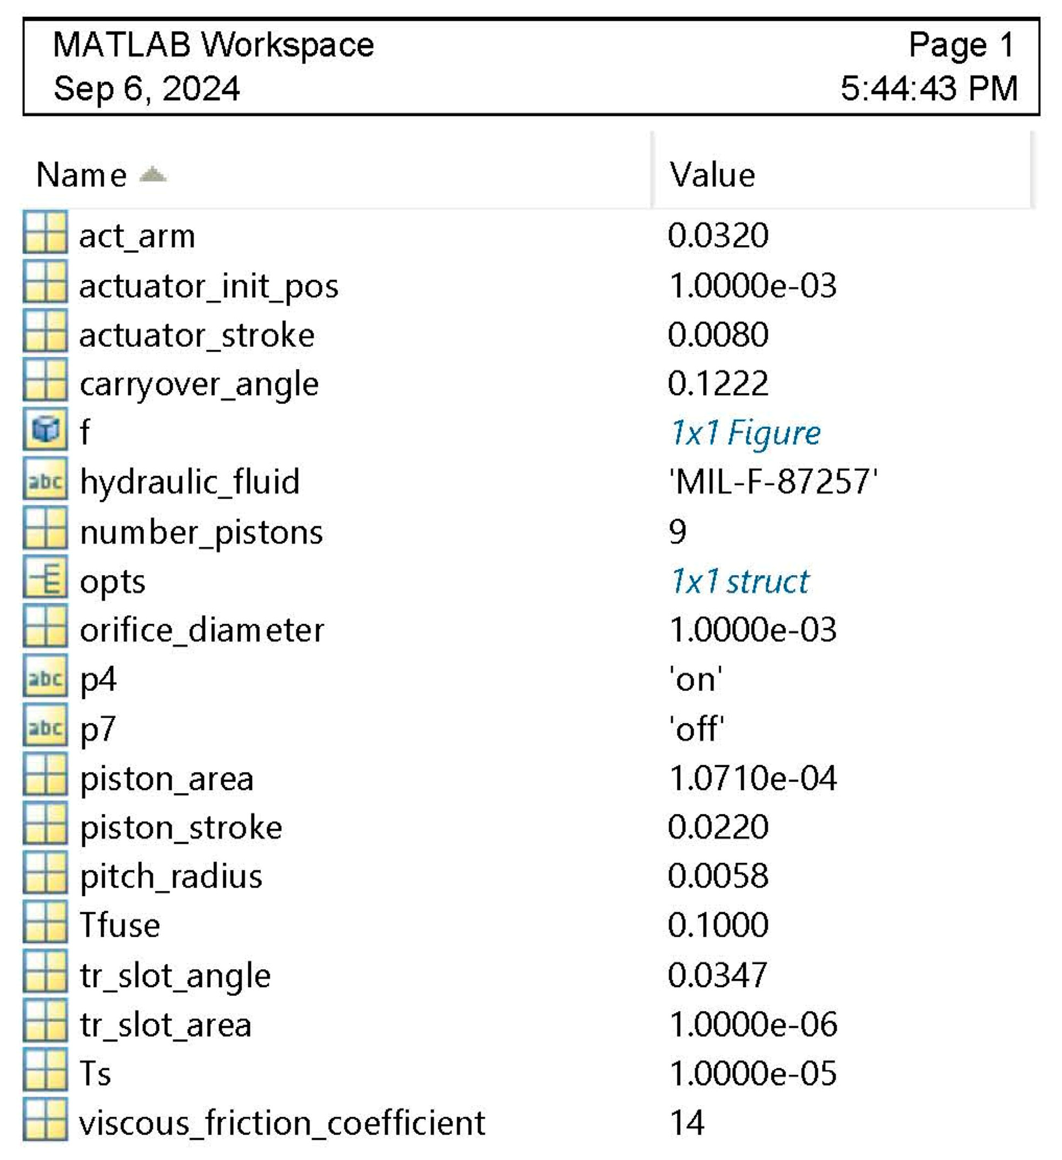Select the carryover_angle variable name
1062x1160 pixels.
click(x=199, y=384)
